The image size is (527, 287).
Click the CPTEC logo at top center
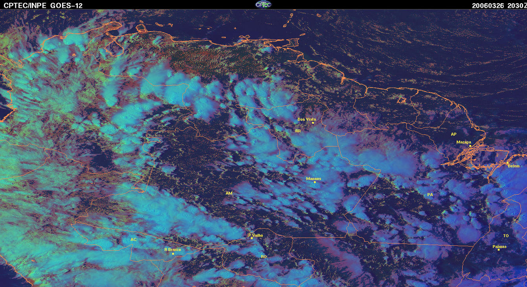[x=263, y=4]
